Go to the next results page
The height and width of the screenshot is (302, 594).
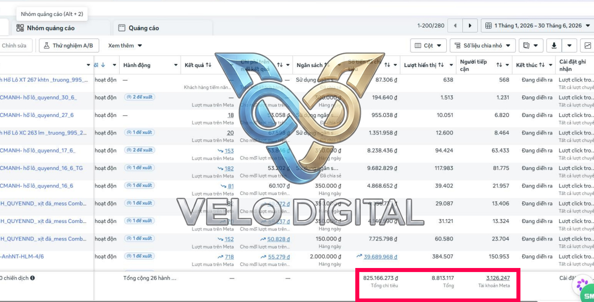tap(470, 25)
